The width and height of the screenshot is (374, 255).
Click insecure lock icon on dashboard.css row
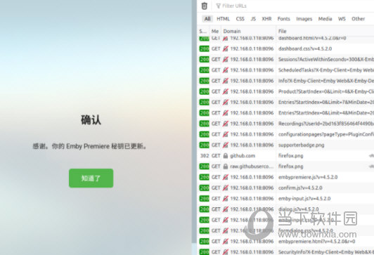point(226,48)
